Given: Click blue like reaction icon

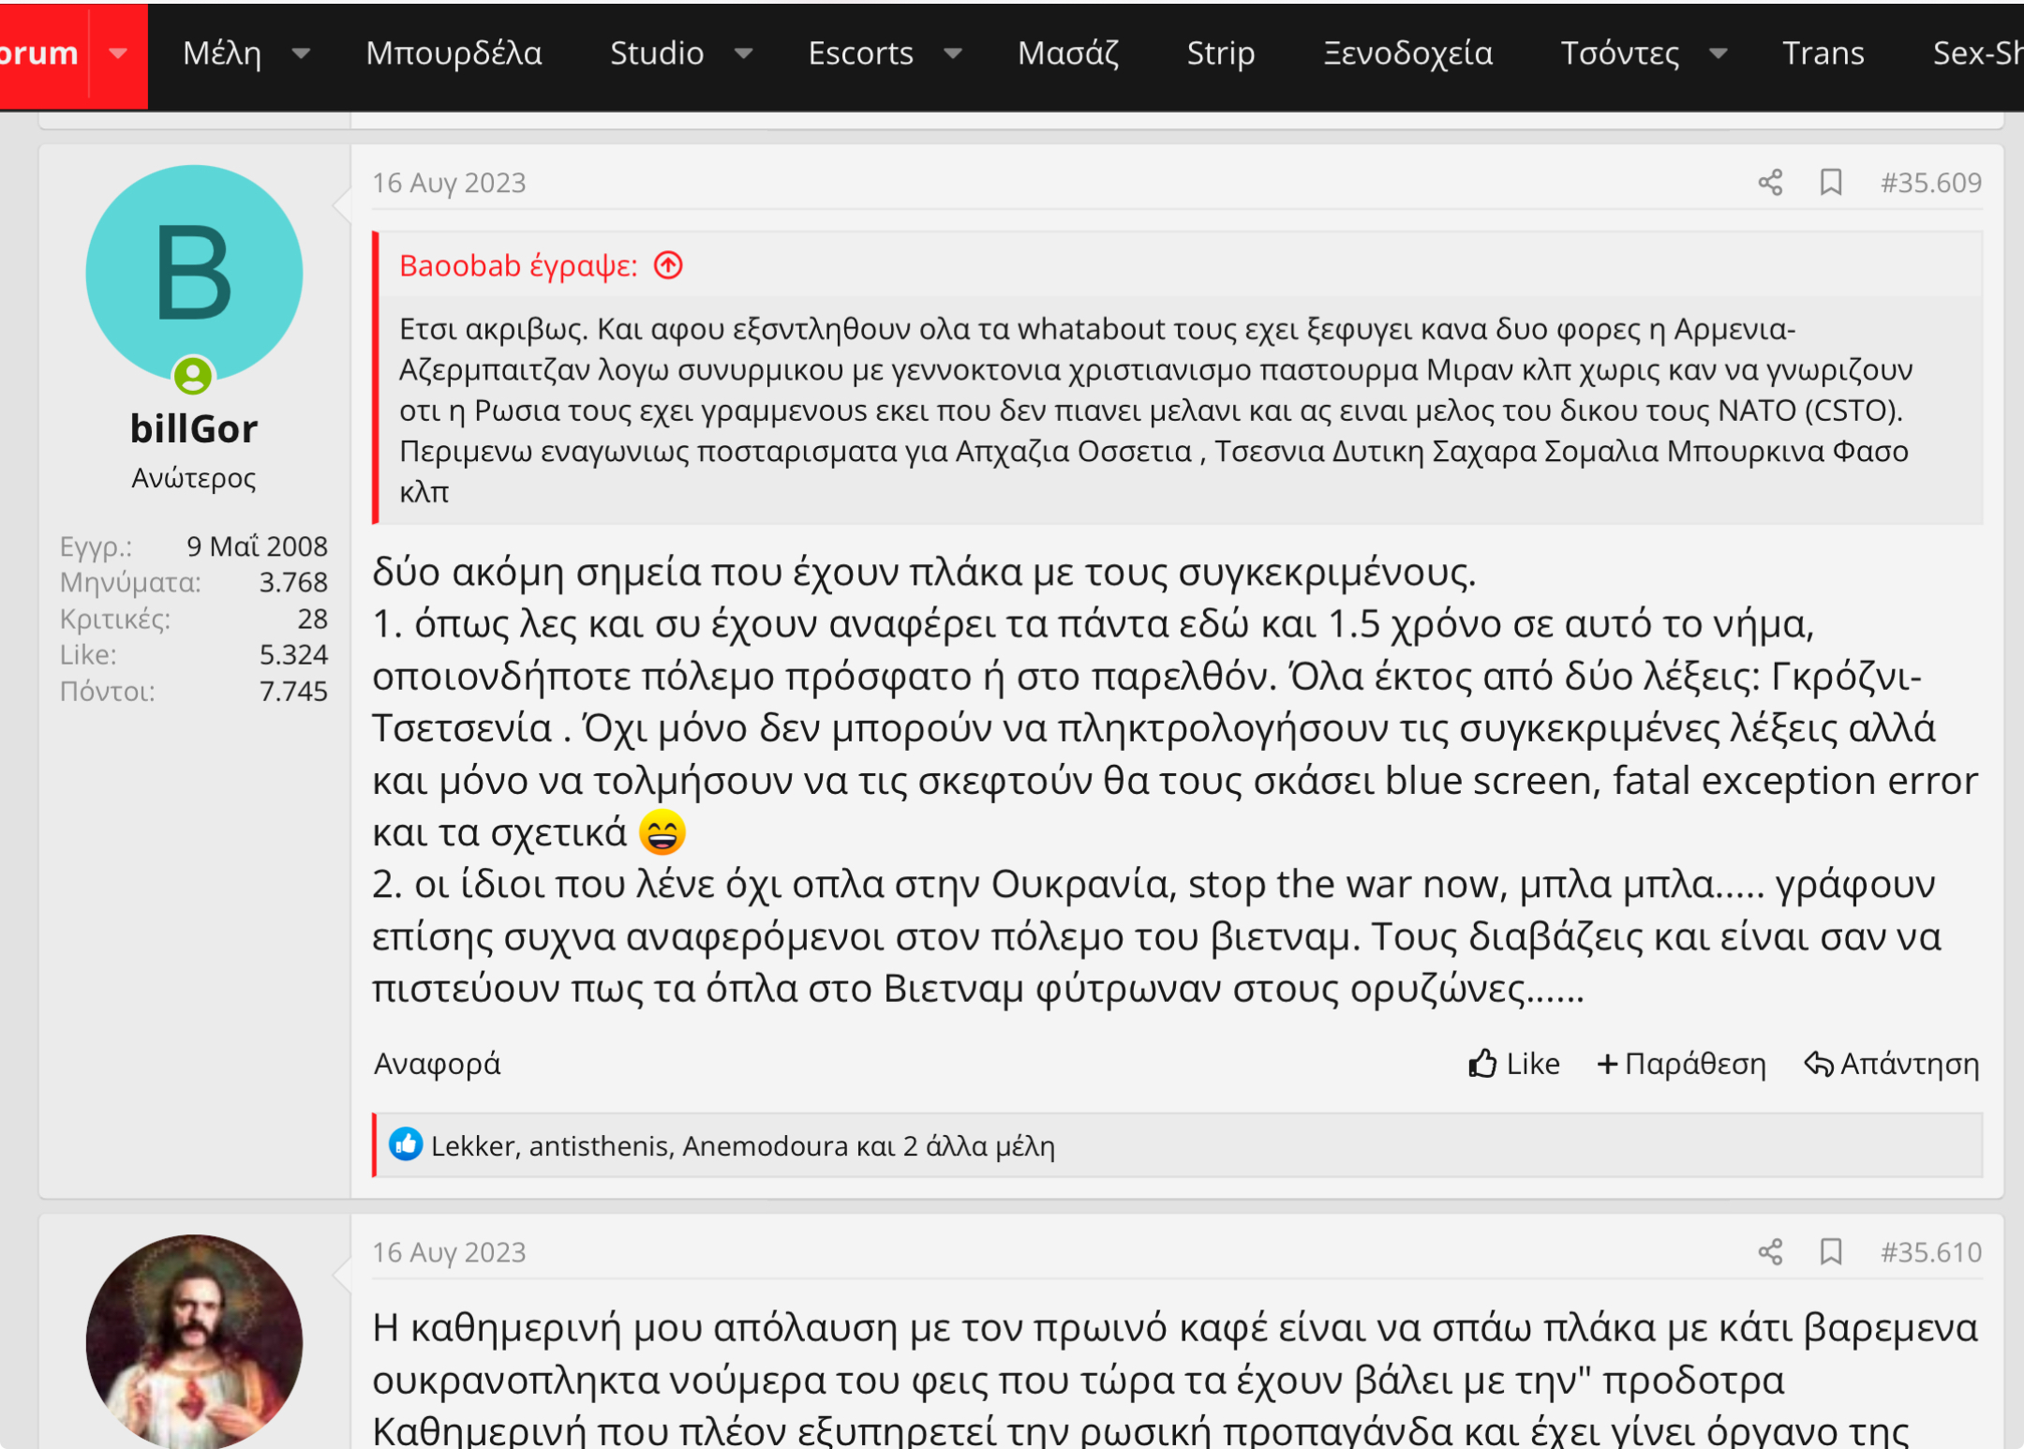Looking at the screenshot, I should [406, 1144].
